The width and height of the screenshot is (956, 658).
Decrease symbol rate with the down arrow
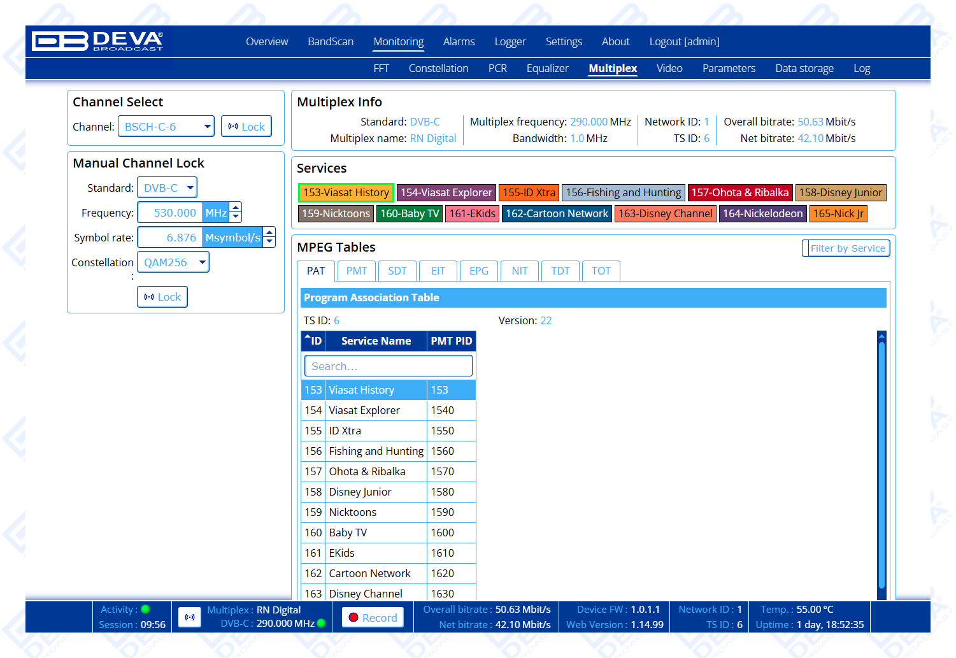tap(269, 243)
